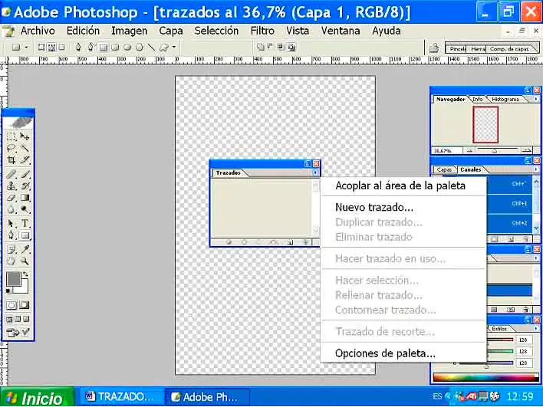
Task: Open the Info tab
Action: click(478, 100)
